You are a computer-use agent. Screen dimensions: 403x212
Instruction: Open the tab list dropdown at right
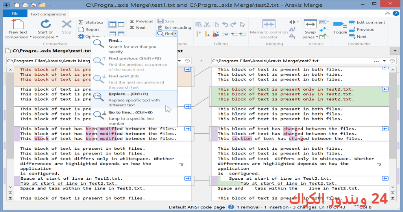tap(395, 51)
